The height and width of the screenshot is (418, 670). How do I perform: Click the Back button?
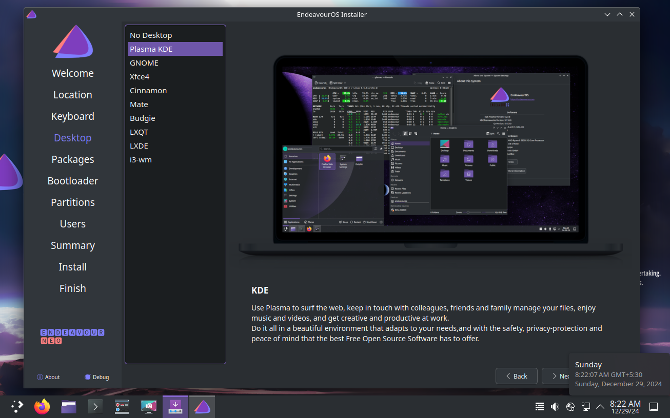pos(516,376)
